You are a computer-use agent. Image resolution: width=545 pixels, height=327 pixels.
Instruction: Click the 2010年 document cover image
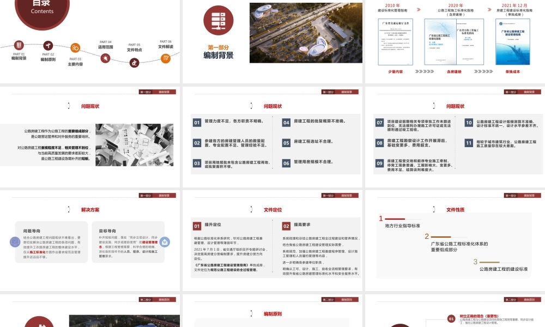coord(396,42)
